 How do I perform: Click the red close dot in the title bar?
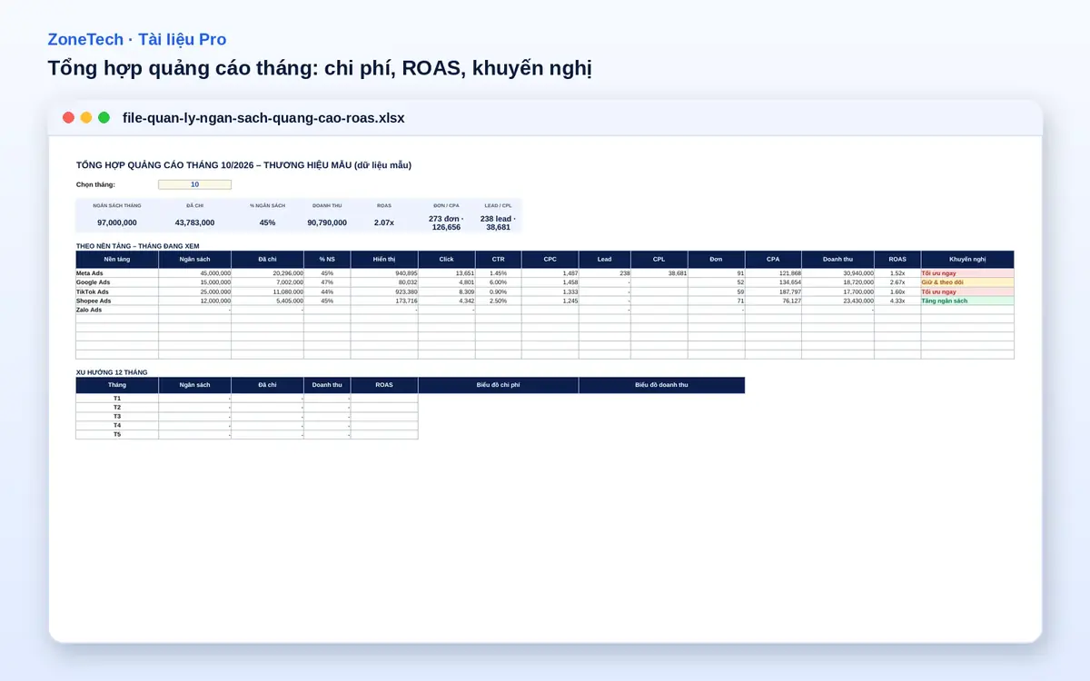68,118
